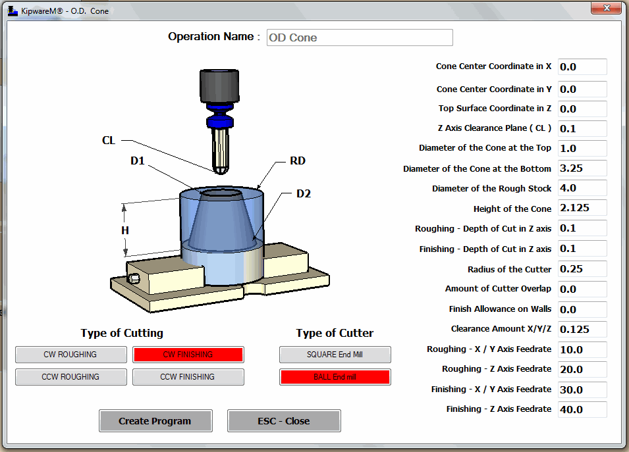629x452 pixels.
Task: Edit the Roughing Z Axis Feedrate field
Action: 582,369
